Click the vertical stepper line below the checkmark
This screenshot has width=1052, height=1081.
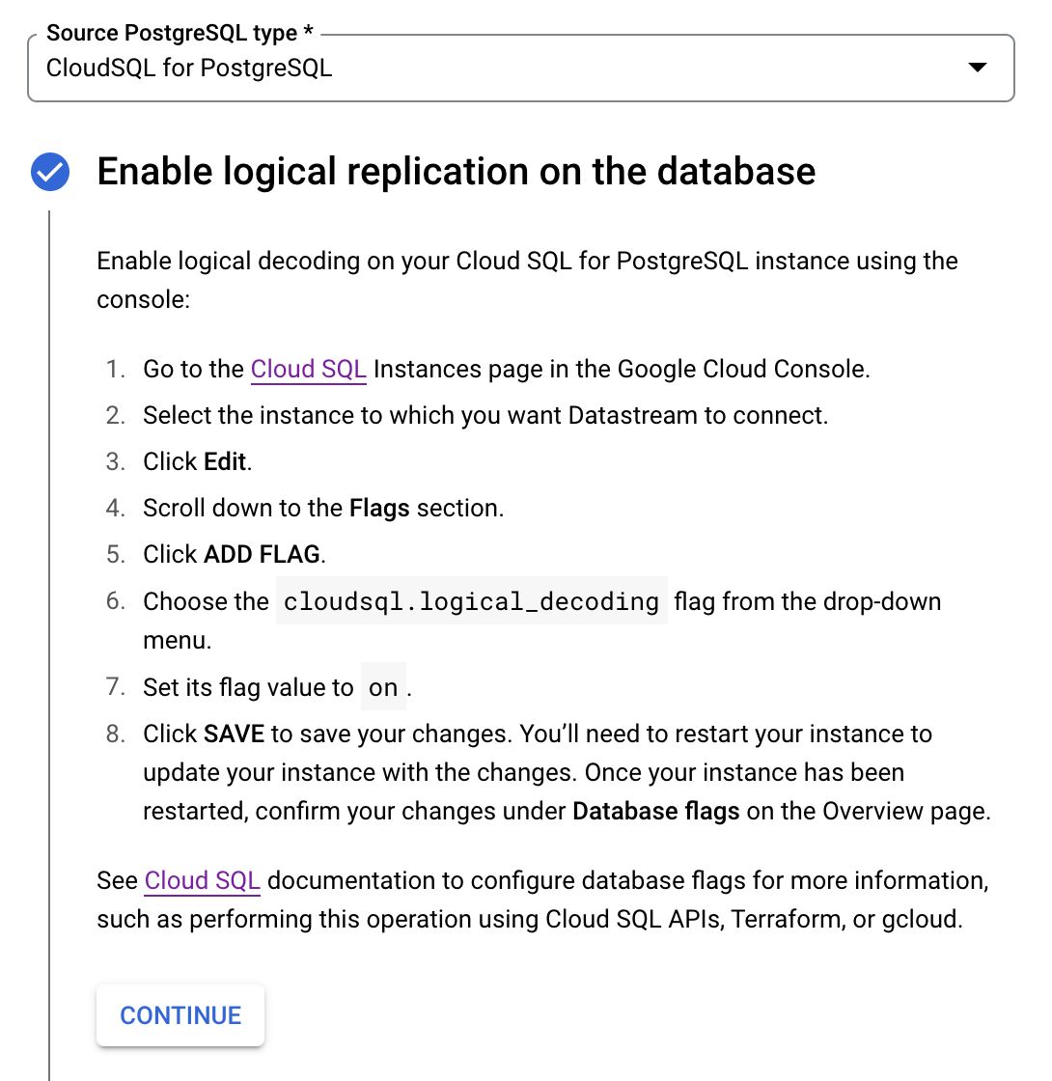49,646
